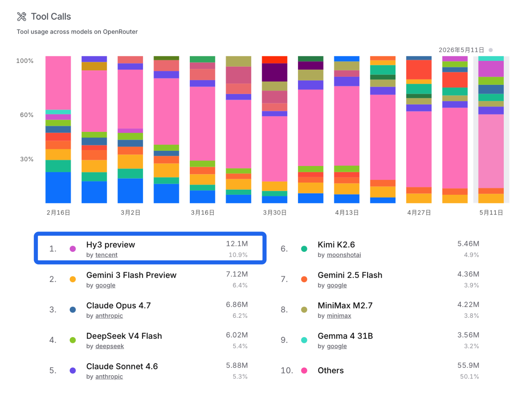Click the Tool Calls heading
Image resolution: width=519 pixels, height=403 pixels.
pos(51,17)
